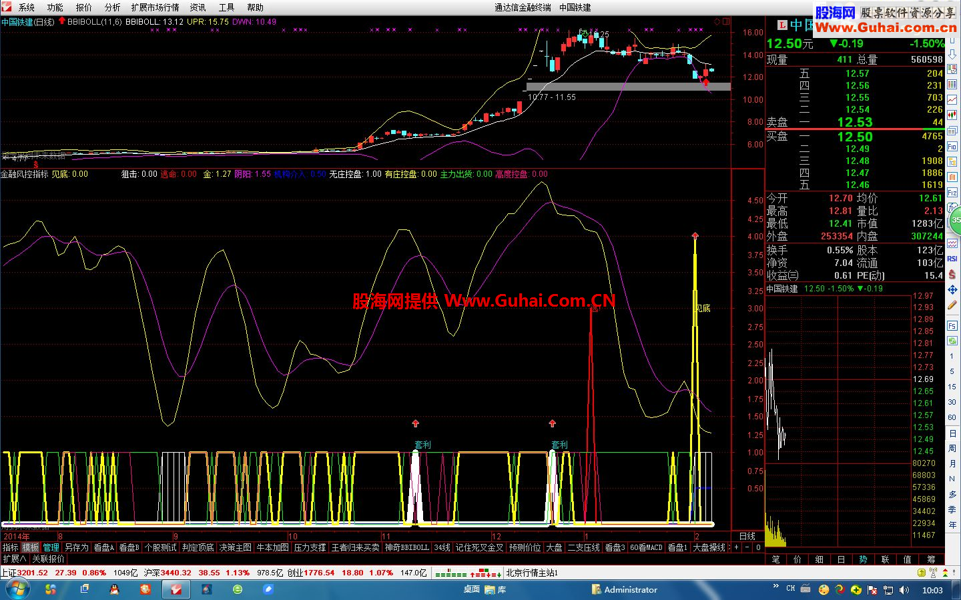The width and height of the screenshot is (961, 600).
Task: Click the orange '自' self-select icon
Action: point(952,177)
